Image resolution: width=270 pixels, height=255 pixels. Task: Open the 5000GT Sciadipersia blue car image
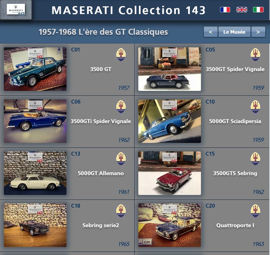(x=169, y=121)
